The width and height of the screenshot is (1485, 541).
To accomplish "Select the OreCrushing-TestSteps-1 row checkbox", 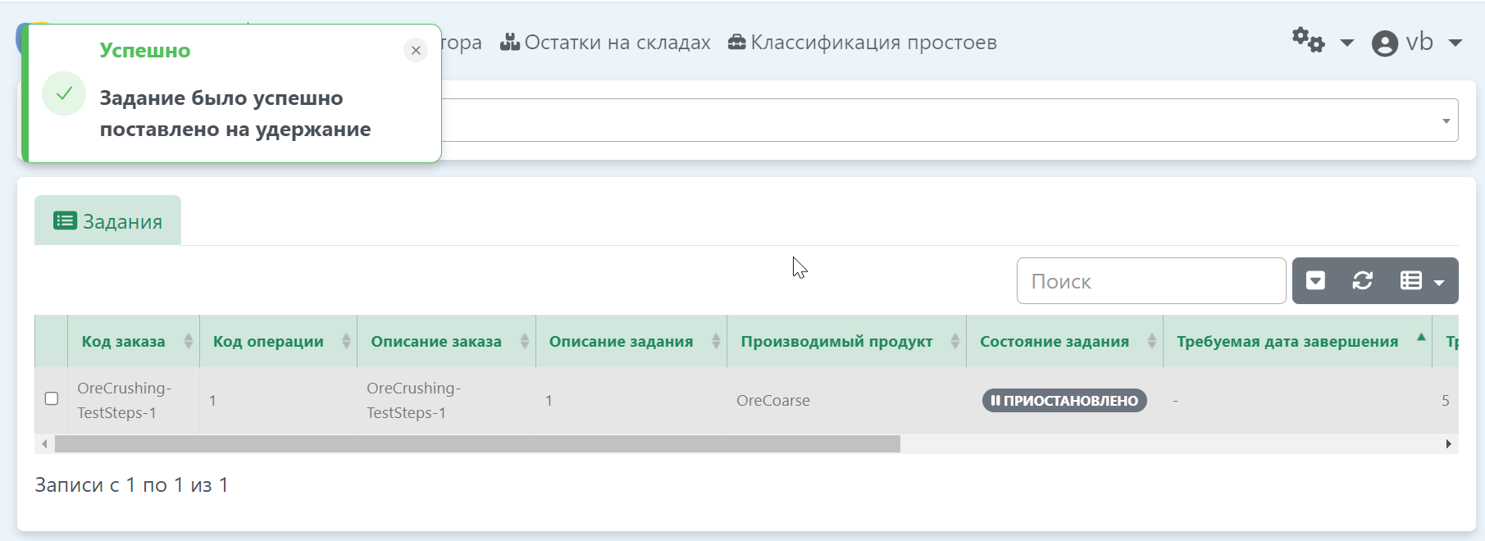I will point(52,399).
